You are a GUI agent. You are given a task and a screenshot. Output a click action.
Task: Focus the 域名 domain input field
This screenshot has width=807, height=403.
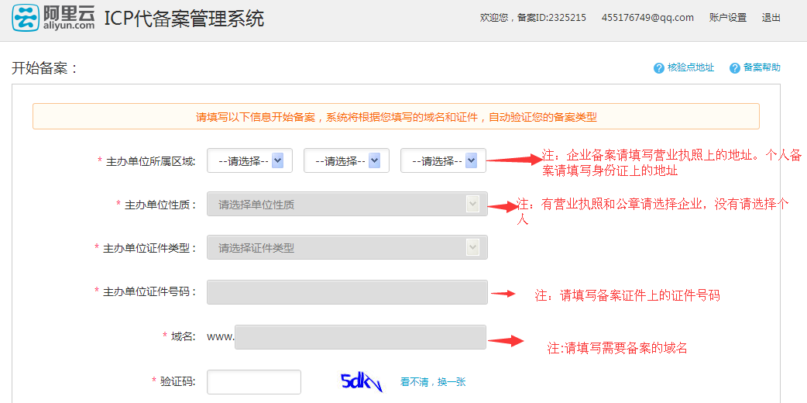(360, 337)
